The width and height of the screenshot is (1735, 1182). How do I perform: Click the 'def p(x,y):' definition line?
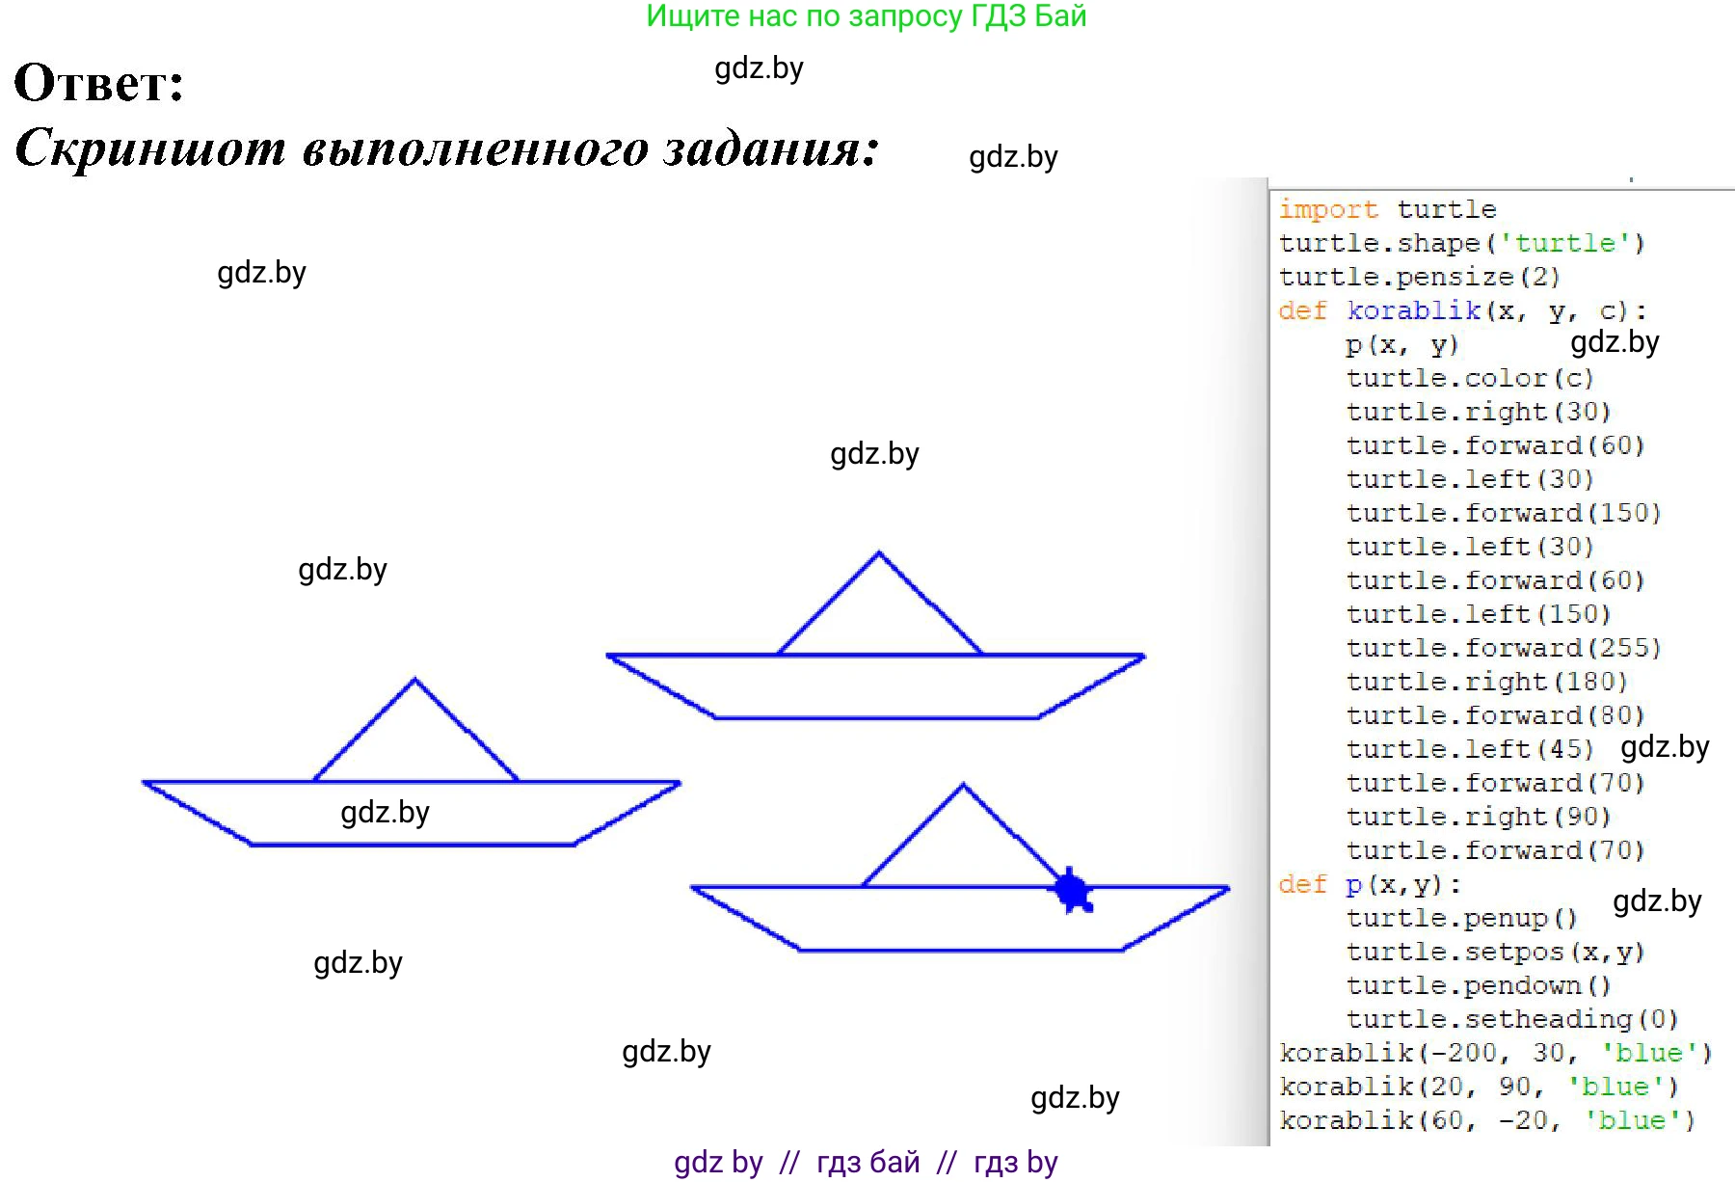coord(1370,884)
